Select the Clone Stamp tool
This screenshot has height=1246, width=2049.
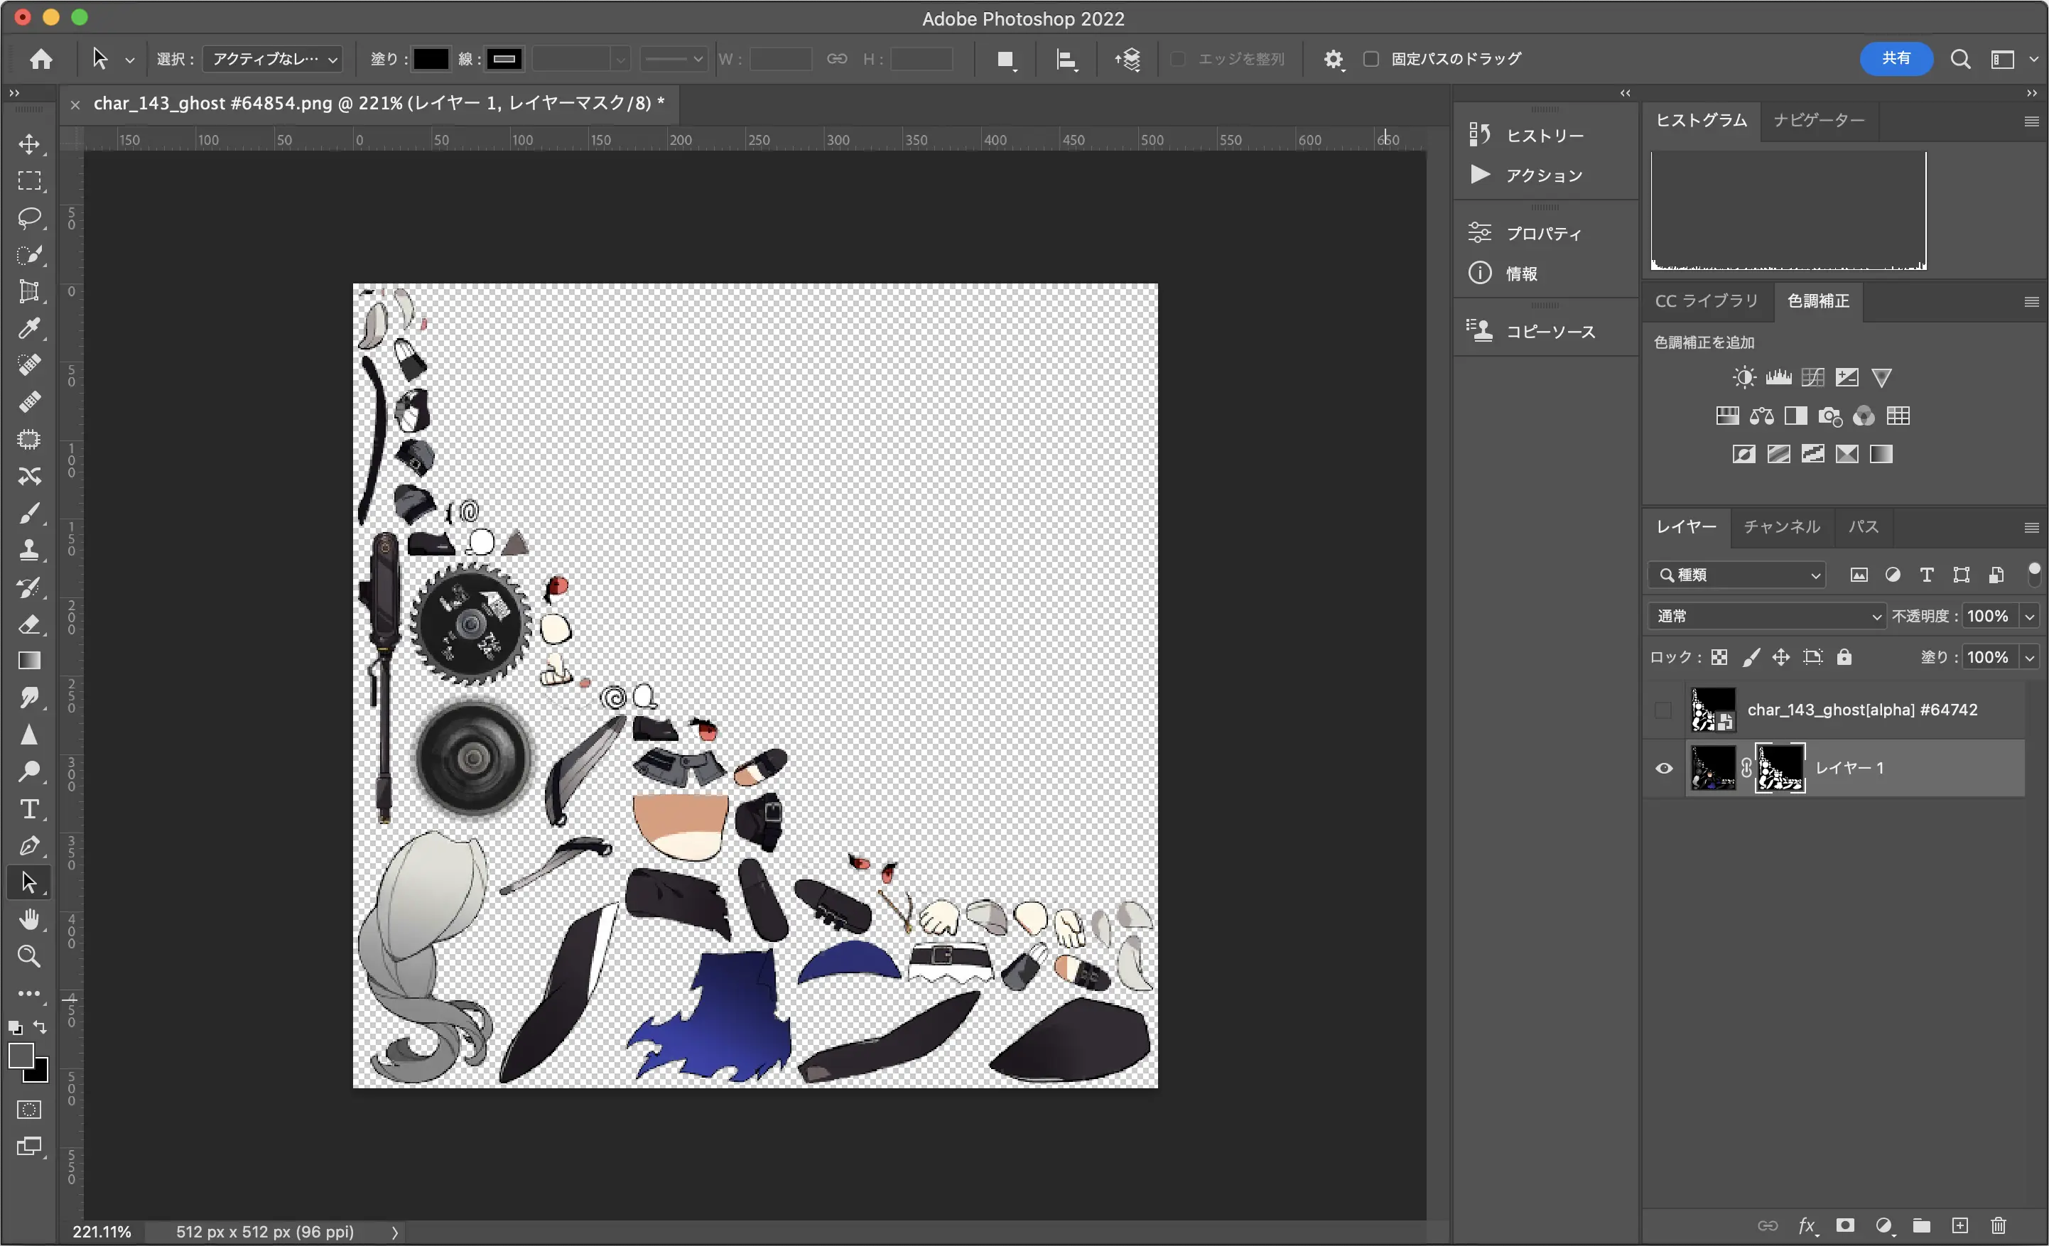click(x=30, y=548)
